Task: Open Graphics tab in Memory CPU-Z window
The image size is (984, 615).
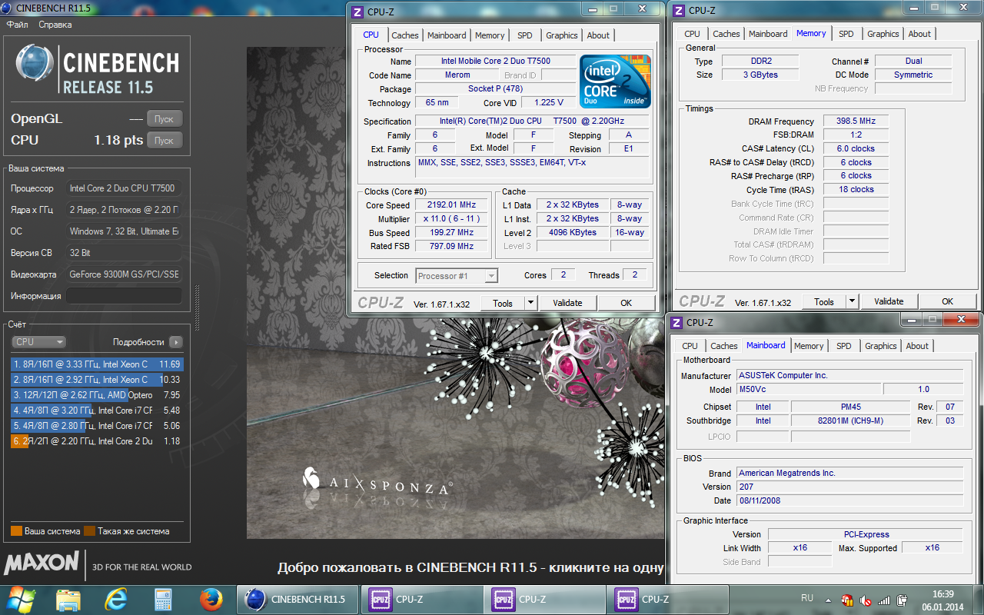Action: (883, 34)
